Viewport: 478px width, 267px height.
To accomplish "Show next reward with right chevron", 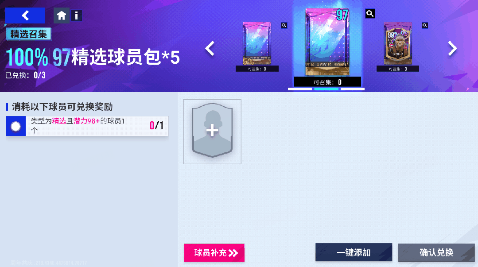I will [x=452, y=48].
